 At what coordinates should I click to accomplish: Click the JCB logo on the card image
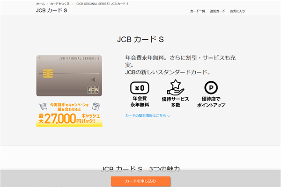[x=93, y=89]
